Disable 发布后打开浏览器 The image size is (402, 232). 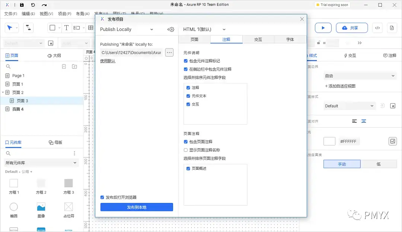[102, 197]
